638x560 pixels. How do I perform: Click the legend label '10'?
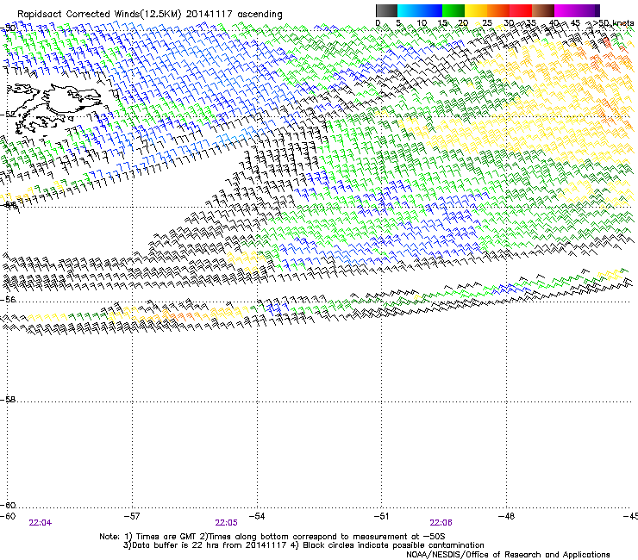(422, 23)
